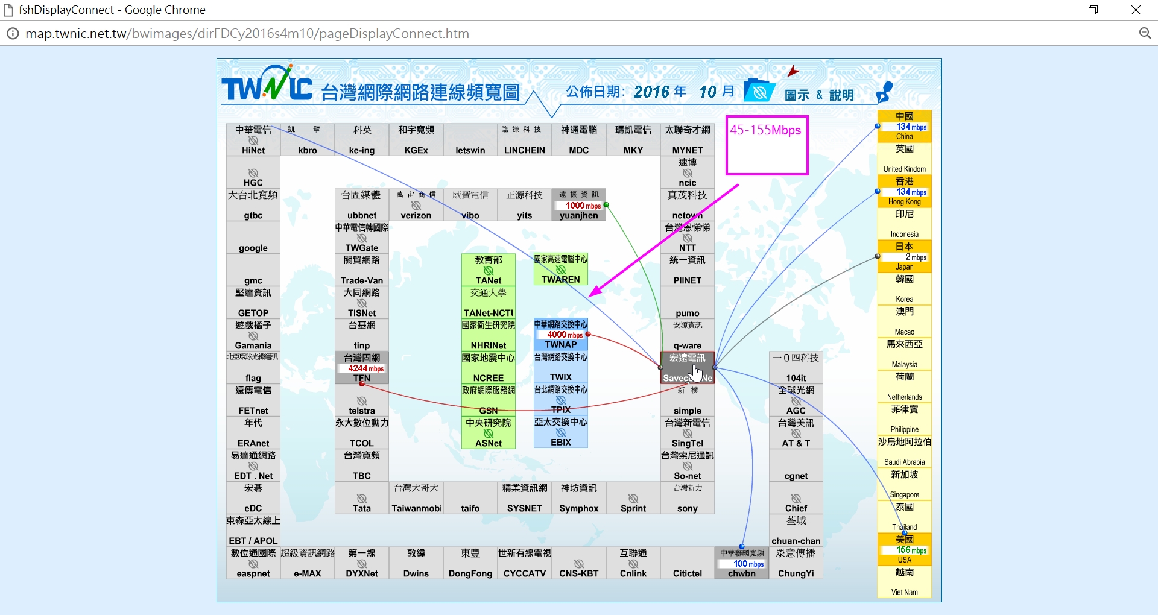Select the So-net node
Viewport: 1158px width, 615px height.
pyautogui.click(x=688, y=465)
